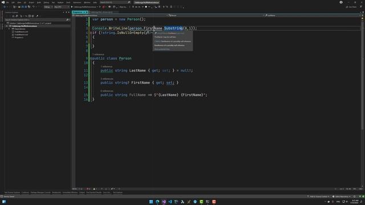Open the Immediate Window tab
Viewport: 365px width, 205px height.
70,192
